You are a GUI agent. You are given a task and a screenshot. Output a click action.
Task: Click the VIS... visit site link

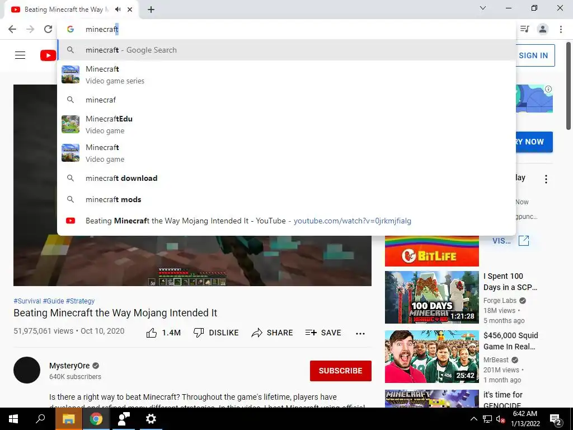point(501,241)
